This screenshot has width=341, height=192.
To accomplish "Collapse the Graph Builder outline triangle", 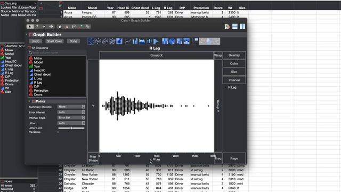I will tap(27, 35).
